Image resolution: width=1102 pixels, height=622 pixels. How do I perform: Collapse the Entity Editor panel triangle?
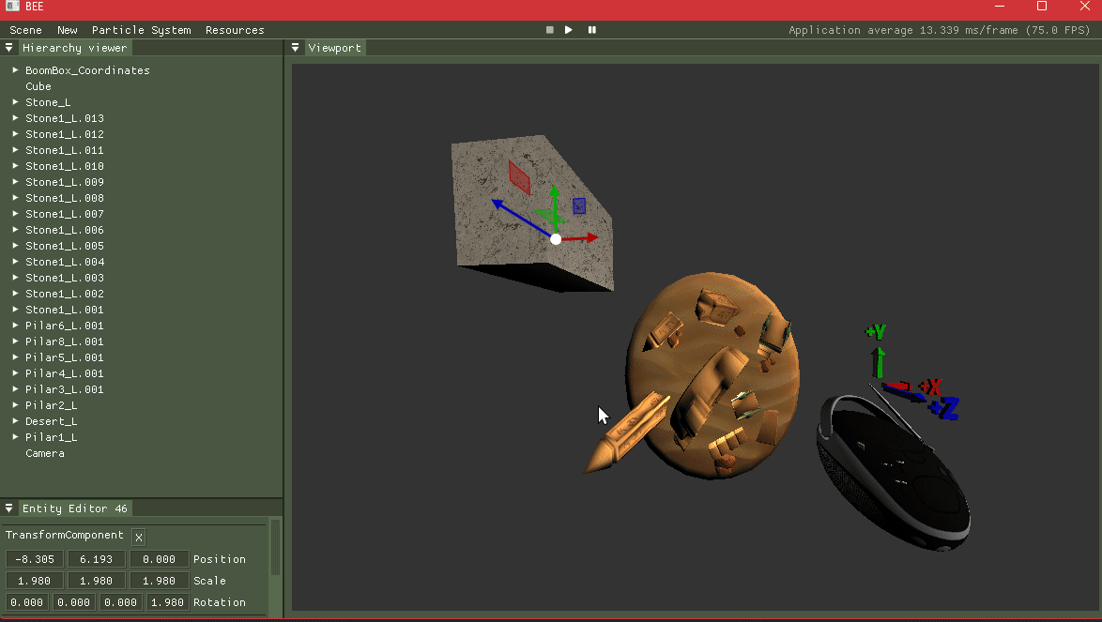[9, 508]
